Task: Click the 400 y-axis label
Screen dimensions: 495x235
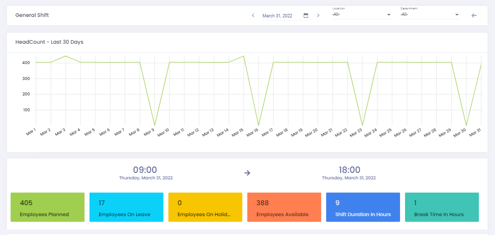Action: [x=26, y=63]
